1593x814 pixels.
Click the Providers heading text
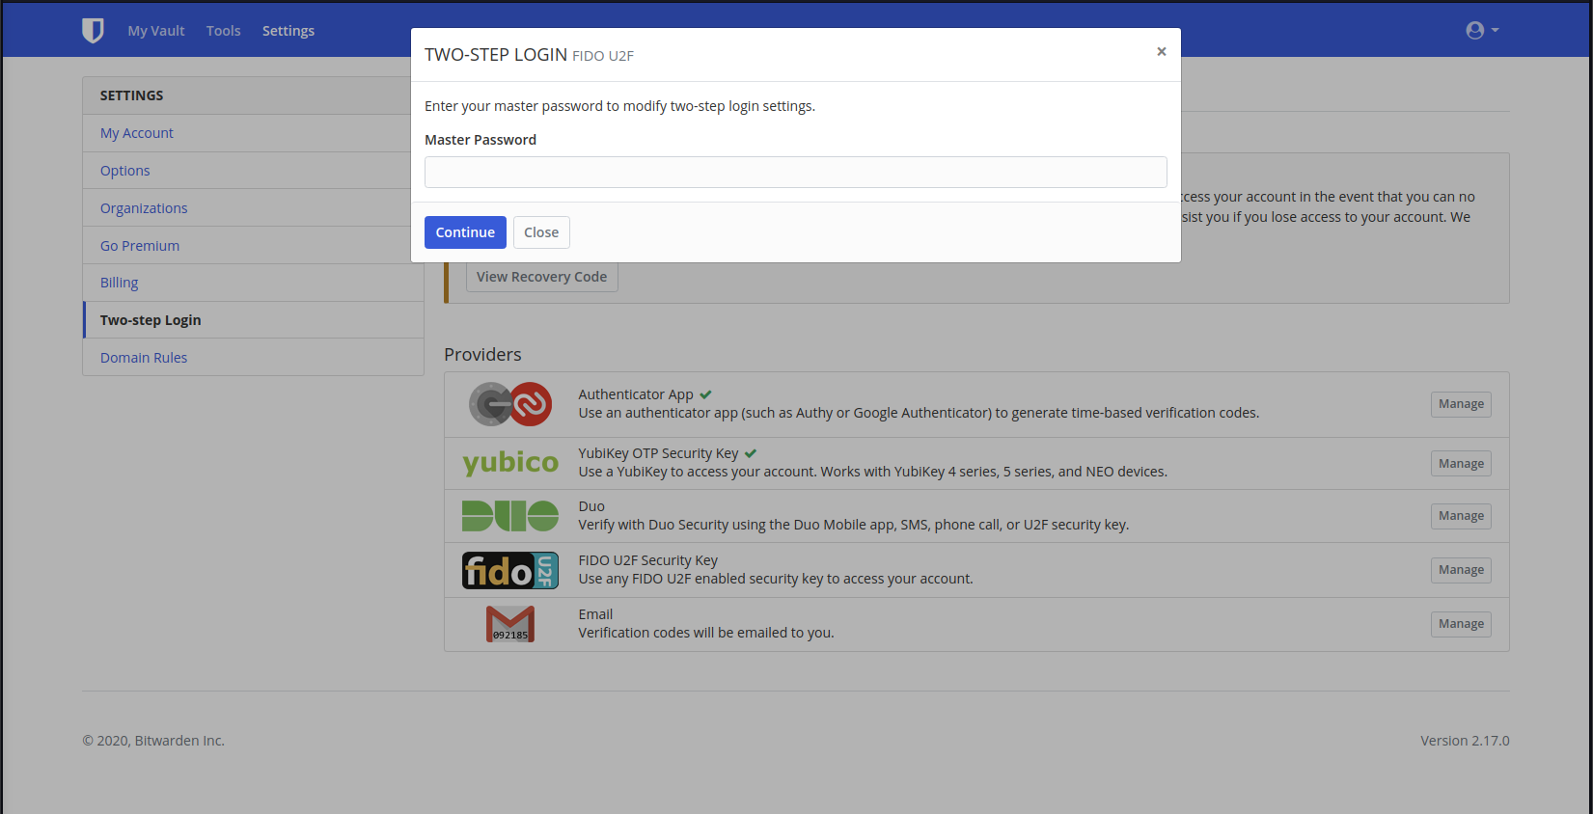click(482, 355)
